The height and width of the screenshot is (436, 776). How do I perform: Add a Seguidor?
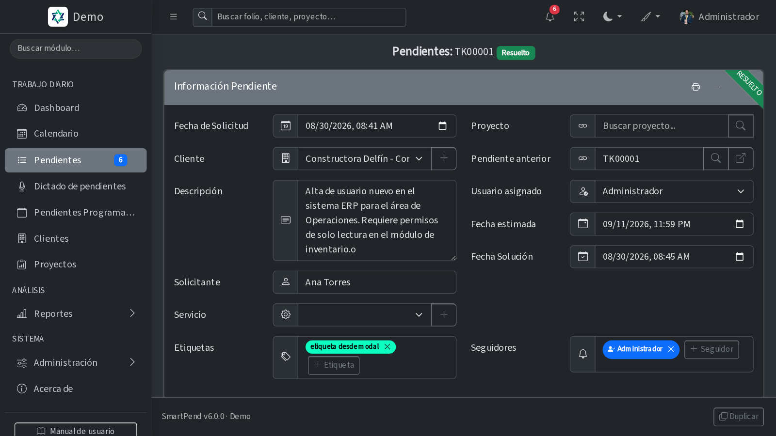tap(711, 349)
